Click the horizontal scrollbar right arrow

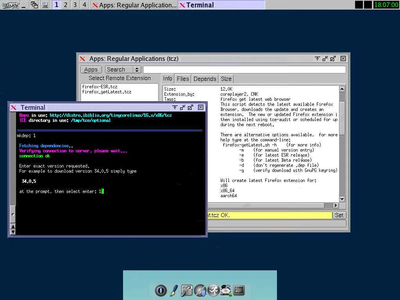pyautogui.click(x=336, y=205)
